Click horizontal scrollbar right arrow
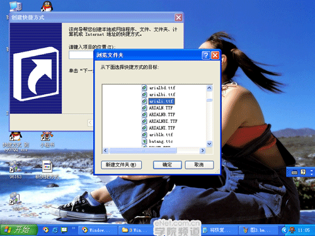Screen dimensions: 315x236 [202, 150]
